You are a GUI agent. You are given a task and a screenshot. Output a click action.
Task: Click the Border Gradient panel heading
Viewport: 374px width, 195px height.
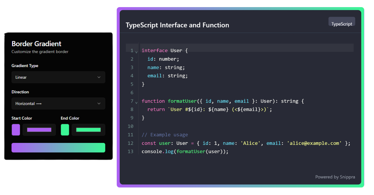click(36, 44)
